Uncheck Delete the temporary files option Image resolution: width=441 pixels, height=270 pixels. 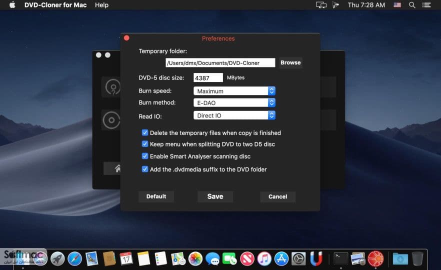145,132
